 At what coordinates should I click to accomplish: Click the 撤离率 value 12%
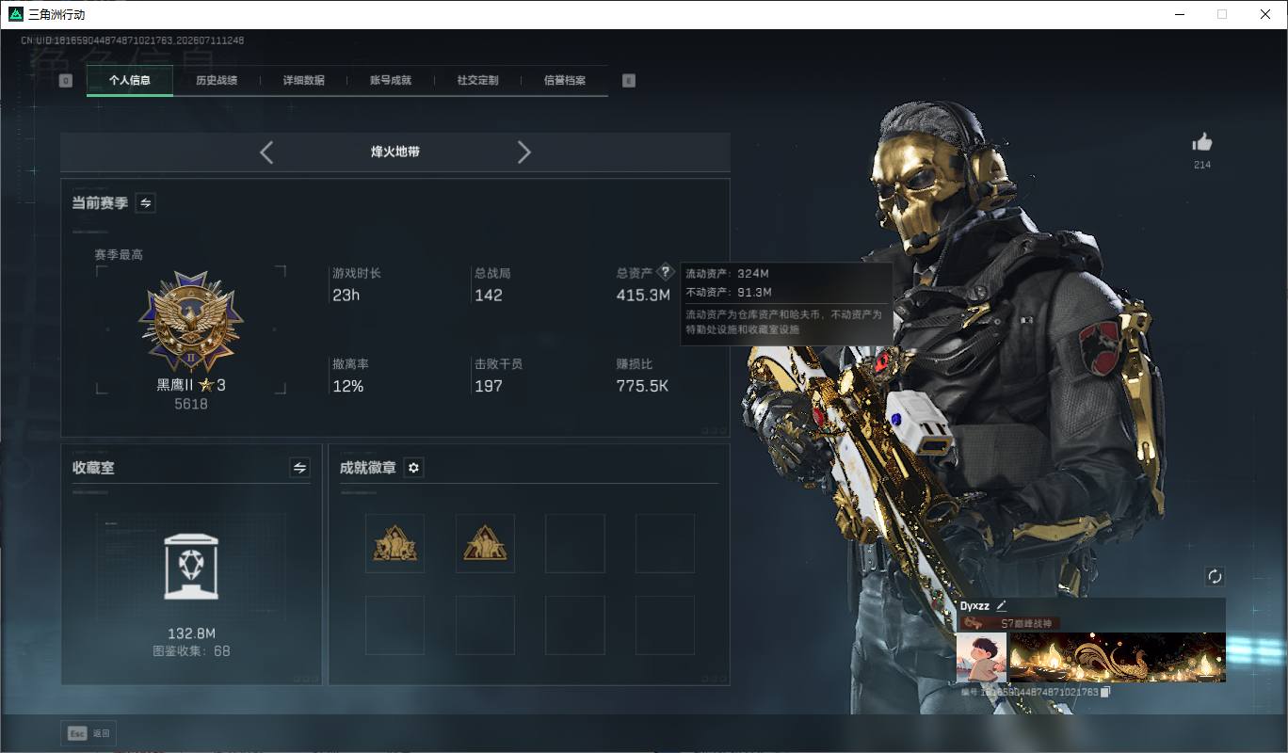tap(347, 386)
